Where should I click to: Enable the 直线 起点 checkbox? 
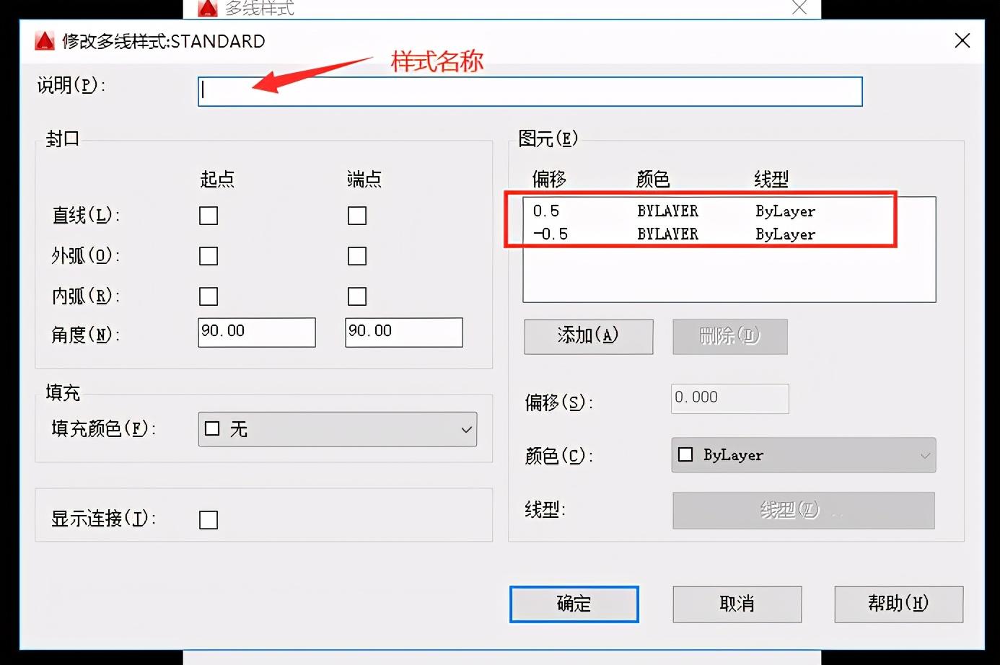(208, 215)
